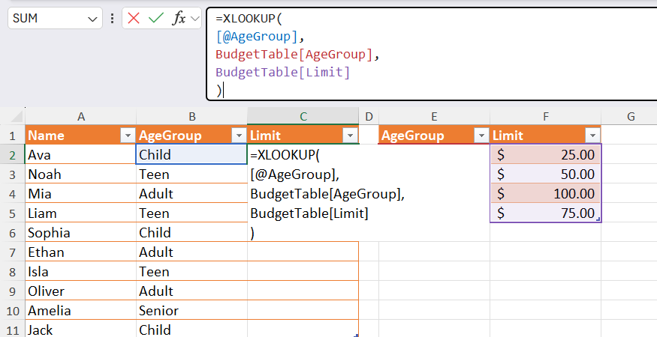This screenshot has width=657, height=337.
Task: Click the cell containing Noah
Action: pyautogui.click(x=81, y=174)
